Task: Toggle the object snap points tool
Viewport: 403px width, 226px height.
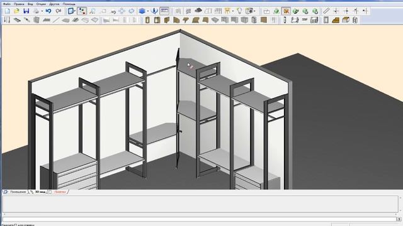Action: pyautogui.click(x=82, y=11)
